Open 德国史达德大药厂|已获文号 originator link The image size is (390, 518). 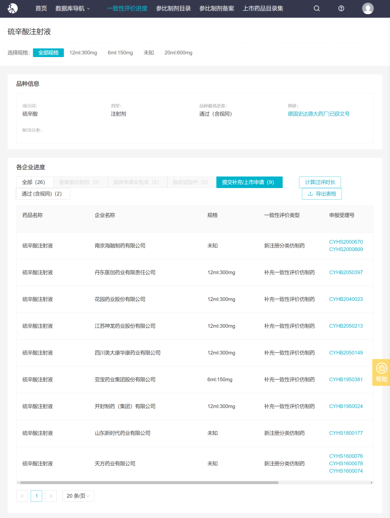point(318,114)
